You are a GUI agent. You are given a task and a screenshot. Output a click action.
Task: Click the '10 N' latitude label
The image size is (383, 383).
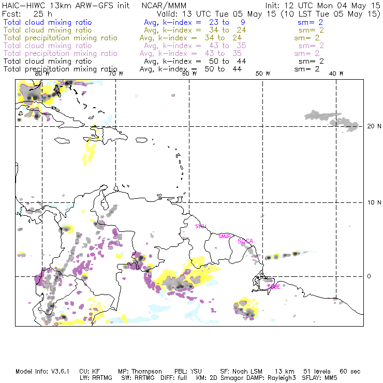pos(374,202)
